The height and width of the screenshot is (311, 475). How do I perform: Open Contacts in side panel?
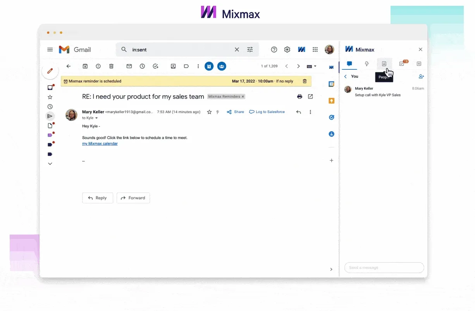coord(331,134)
